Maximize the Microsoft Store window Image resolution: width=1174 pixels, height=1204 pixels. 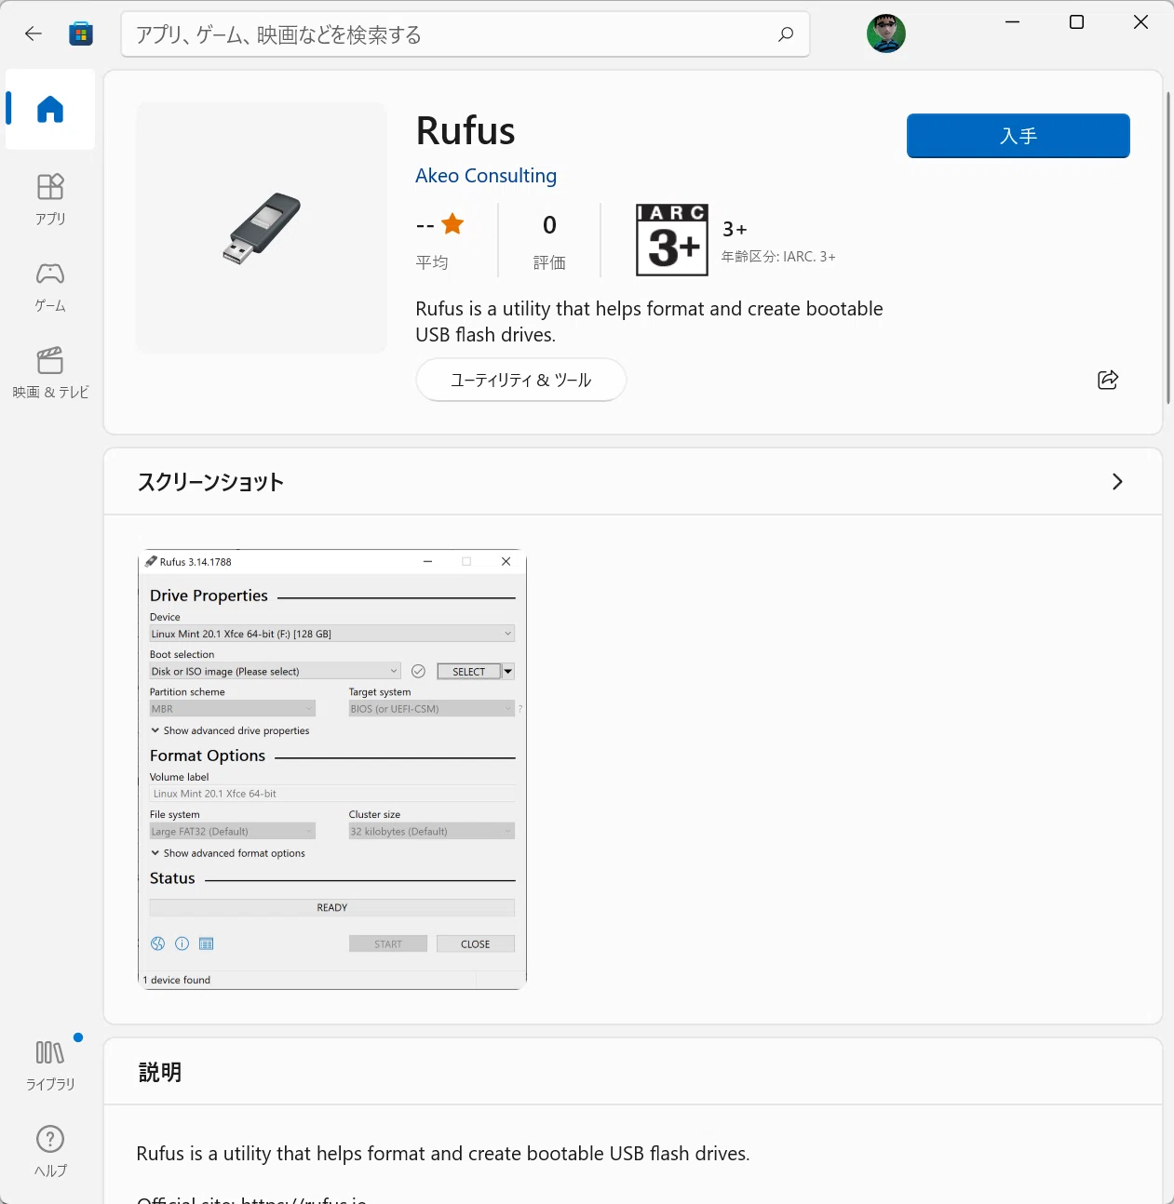click(x=1076, y=22)
